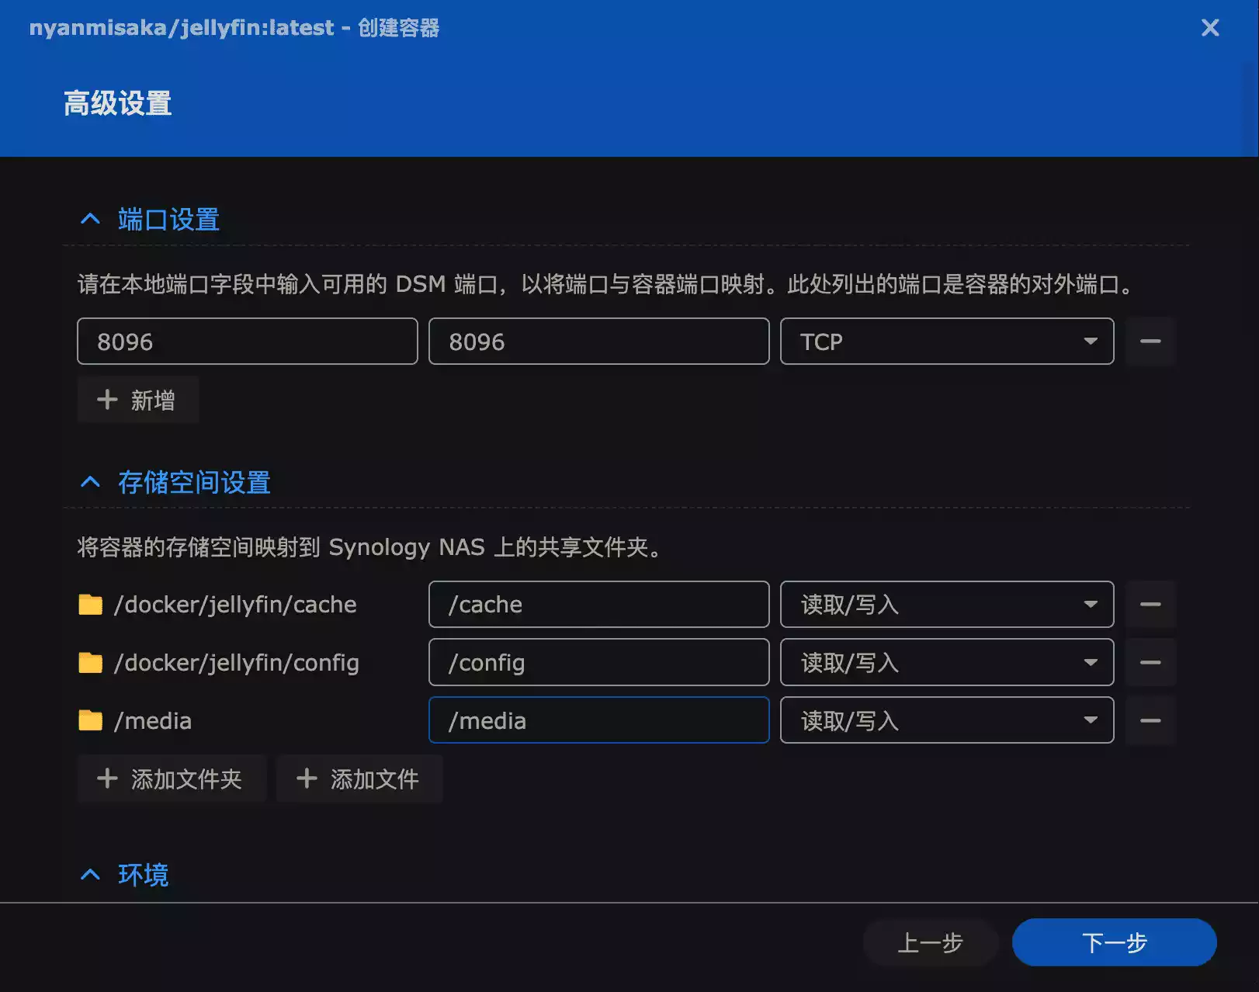Click the folder icon beside /media
Screen dimensions: 1259x992
coord(89,720)
